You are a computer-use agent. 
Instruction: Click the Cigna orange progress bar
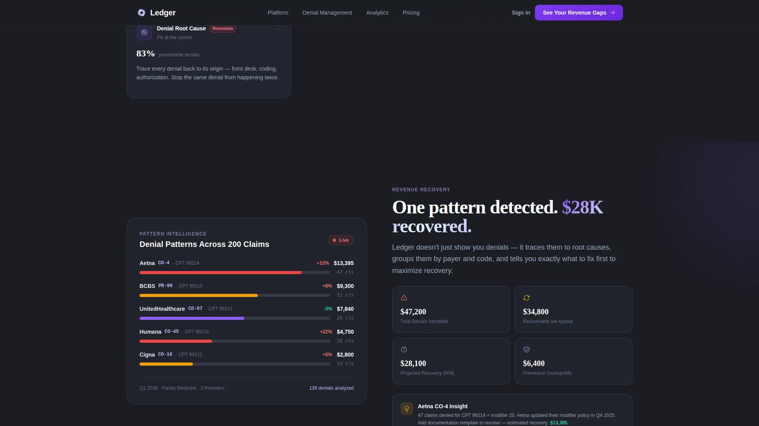coord(166,364)
